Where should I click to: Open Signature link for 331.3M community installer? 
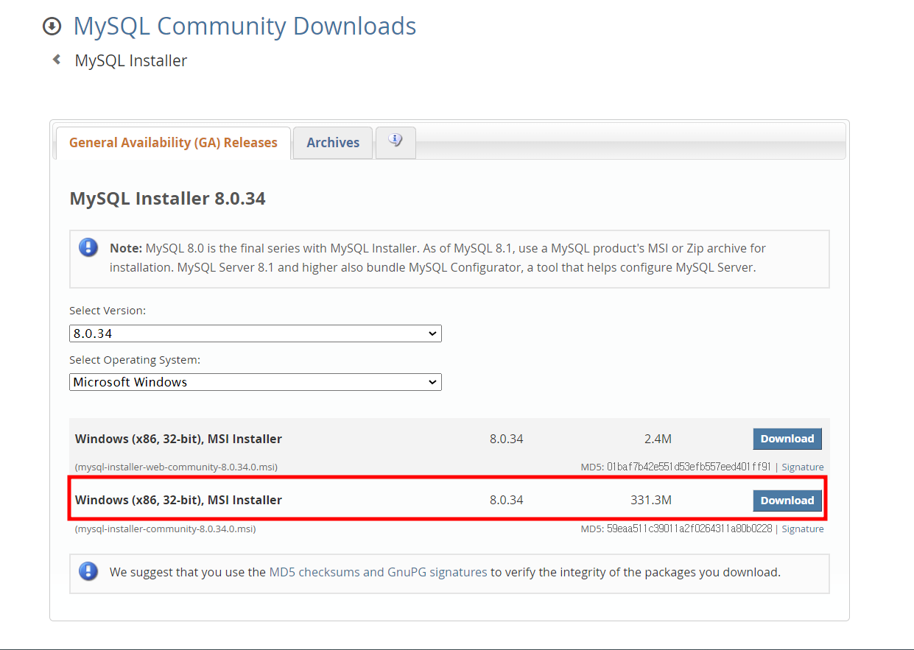click(x=803, y=529)
